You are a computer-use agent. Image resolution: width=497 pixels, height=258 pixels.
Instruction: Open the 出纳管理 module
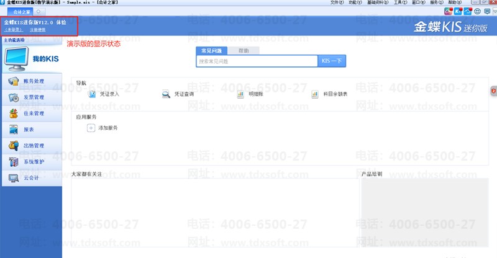point(32,146)
